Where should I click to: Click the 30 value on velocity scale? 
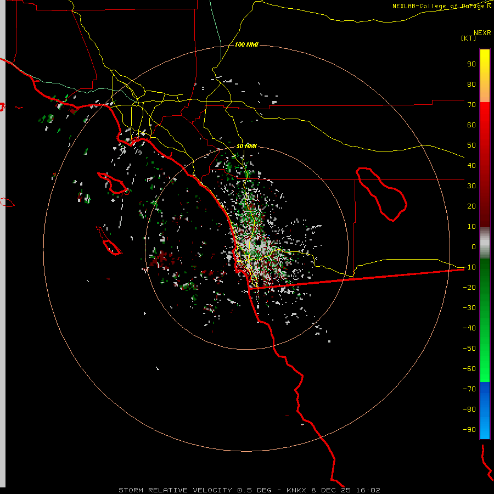coord(471,186)
